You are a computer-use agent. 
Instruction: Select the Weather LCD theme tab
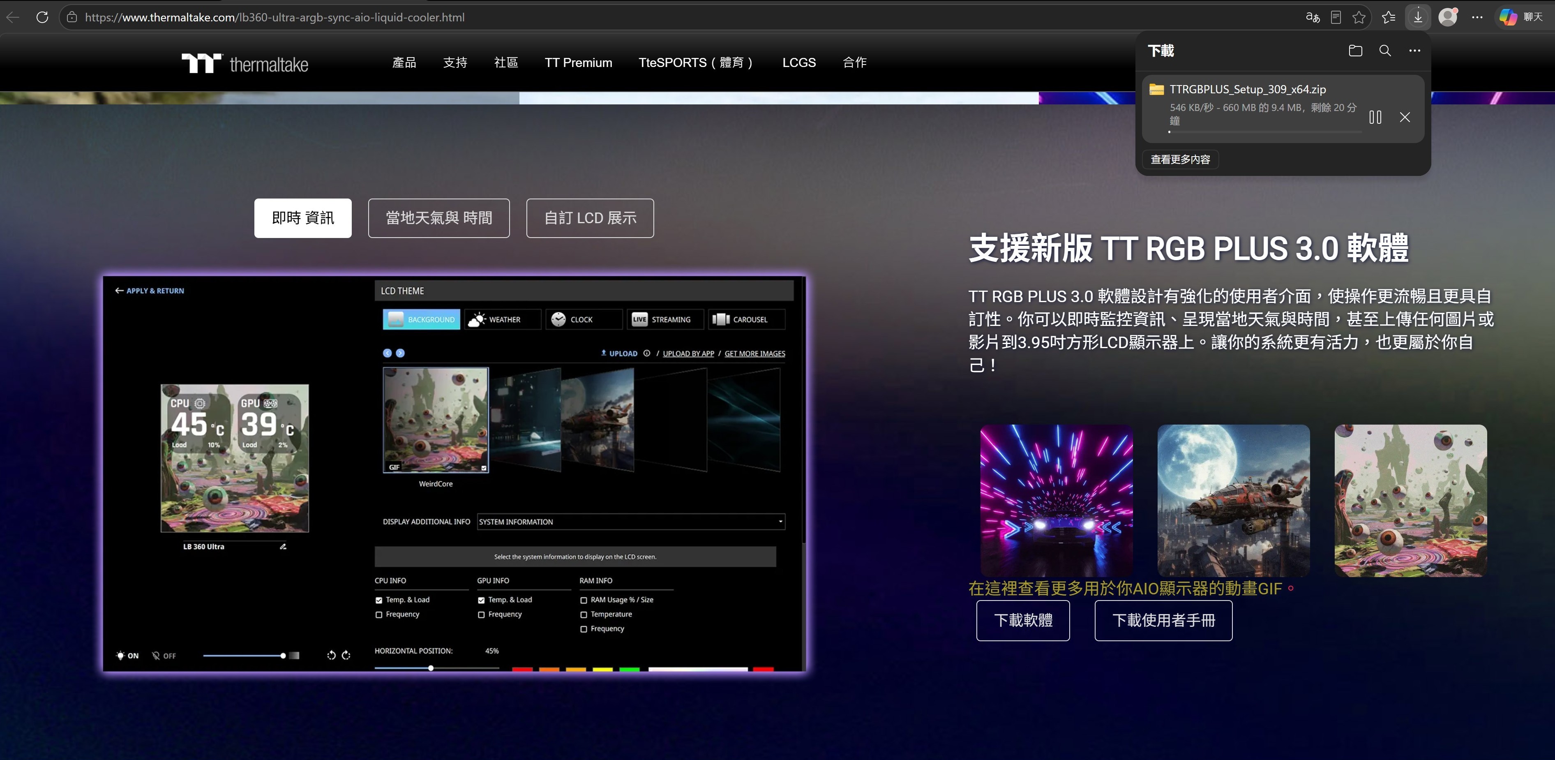click(503, 319)
